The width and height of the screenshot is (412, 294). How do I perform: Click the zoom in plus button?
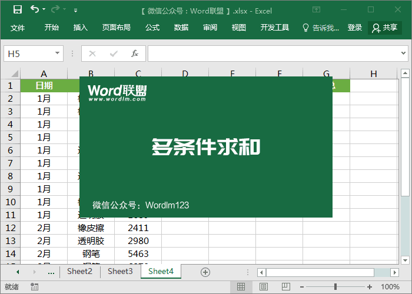[370, 287]
